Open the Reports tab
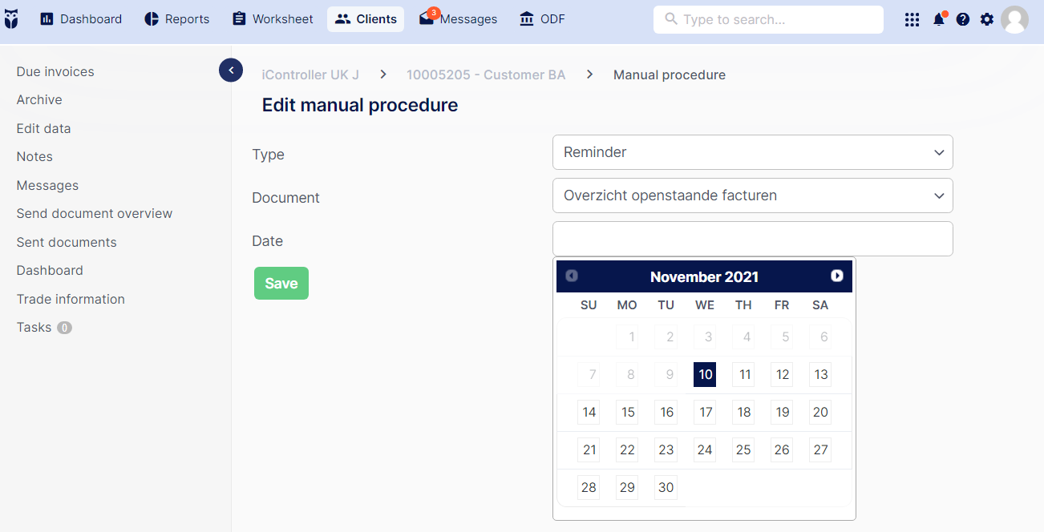Image resolution: width=1044 pixels, height=532 pixels. click(x=177, y=19)
